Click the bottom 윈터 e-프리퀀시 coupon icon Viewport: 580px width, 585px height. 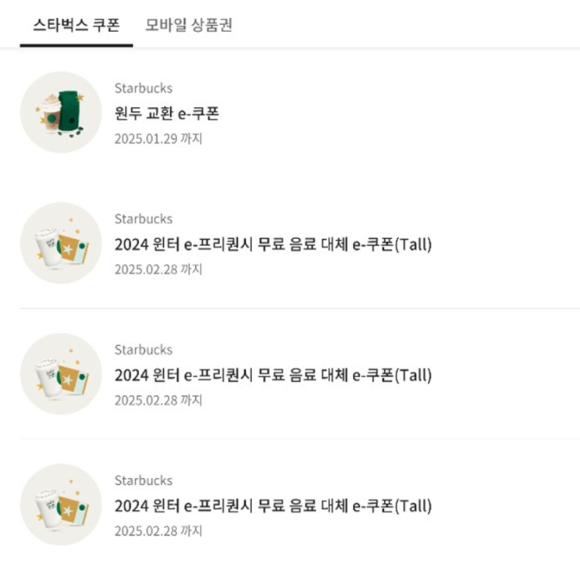[x=61, y=505]
